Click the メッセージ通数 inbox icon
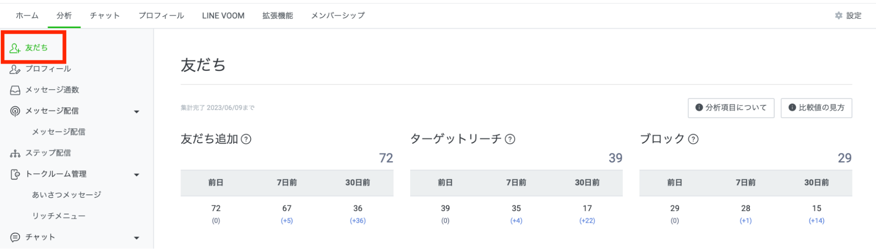 15,90
